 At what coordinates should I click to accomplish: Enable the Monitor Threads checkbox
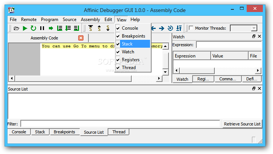tap(191, 28)
